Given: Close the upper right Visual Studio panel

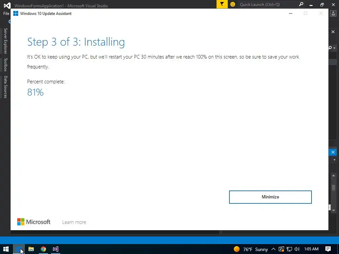Looking at the screenshot, I should 333,32.
